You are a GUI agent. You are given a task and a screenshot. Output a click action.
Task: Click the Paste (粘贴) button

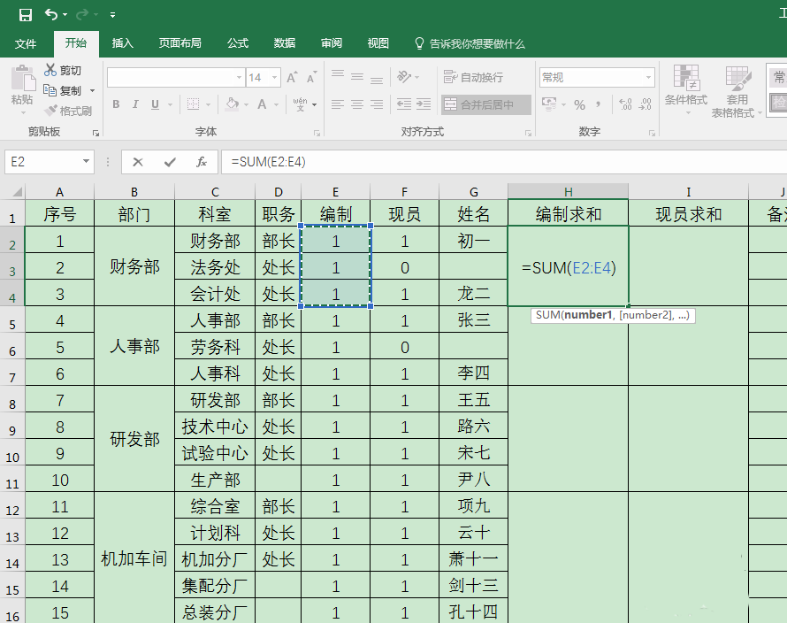(21, 88)
